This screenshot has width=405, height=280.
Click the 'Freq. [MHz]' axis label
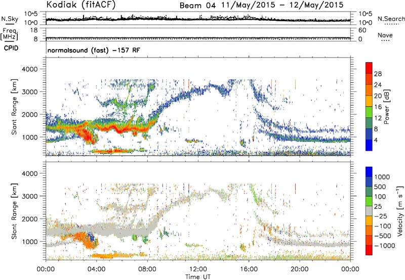click(x=9, y=34)
